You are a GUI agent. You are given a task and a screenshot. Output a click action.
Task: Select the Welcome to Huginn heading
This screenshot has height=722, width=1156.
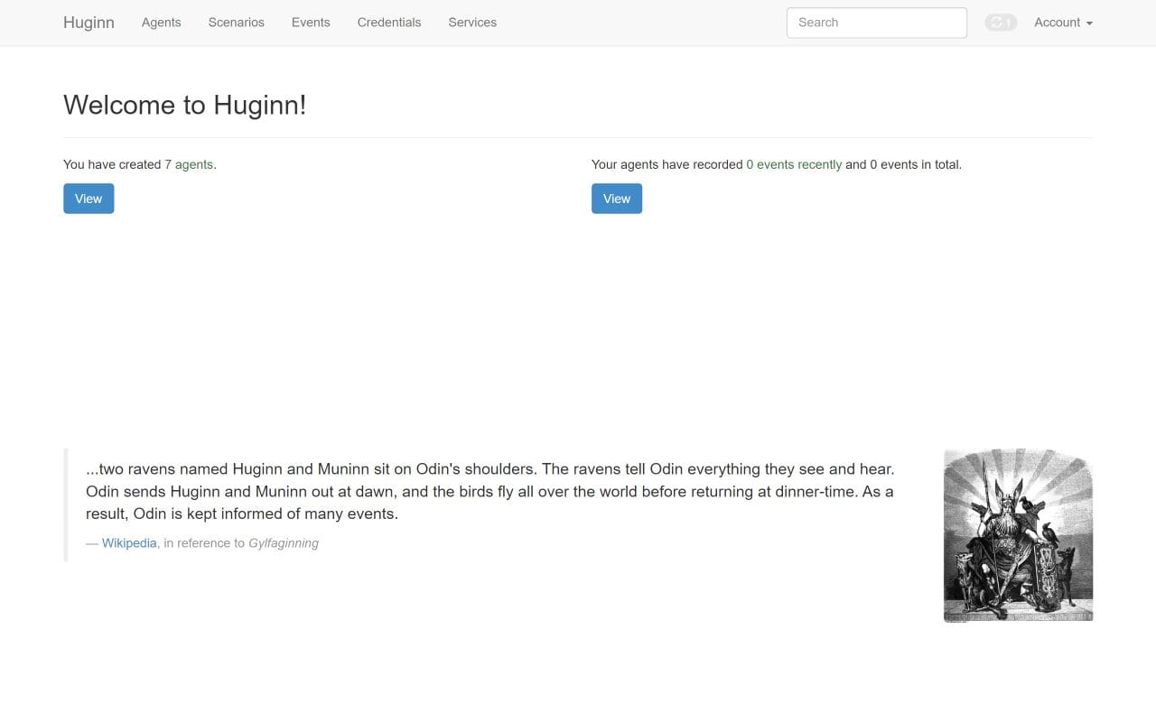(x=184, y=105)
